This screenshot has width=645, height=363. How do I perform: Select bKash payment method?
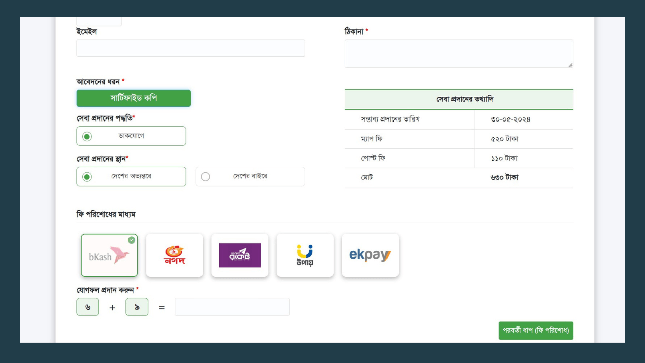[109, 255]
